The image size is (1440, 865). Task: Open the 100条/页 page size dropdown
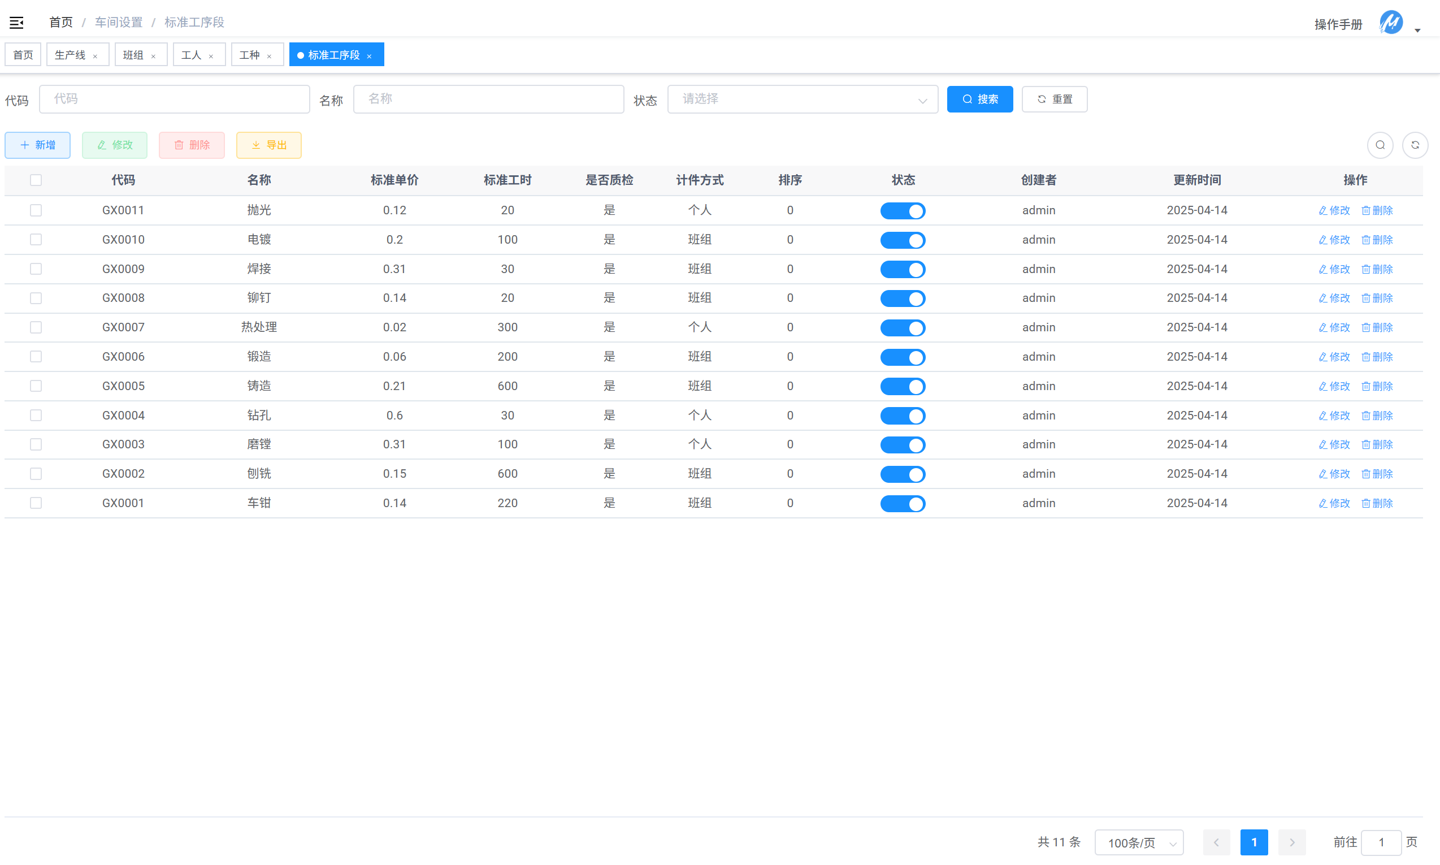point(1139,842)
